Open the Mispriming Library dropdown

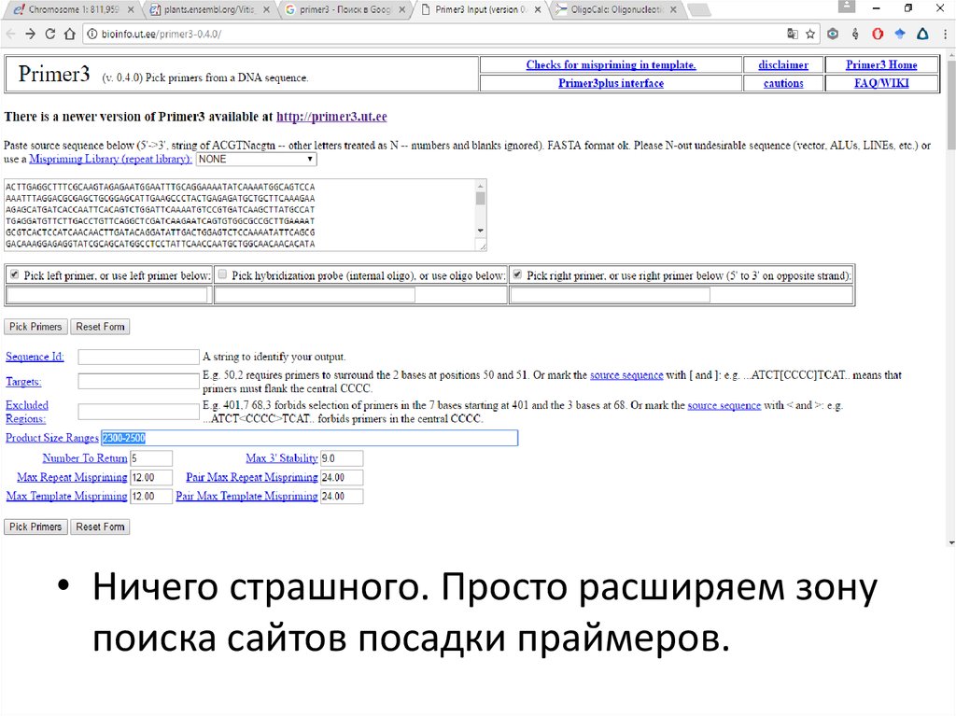coord(256,160)
